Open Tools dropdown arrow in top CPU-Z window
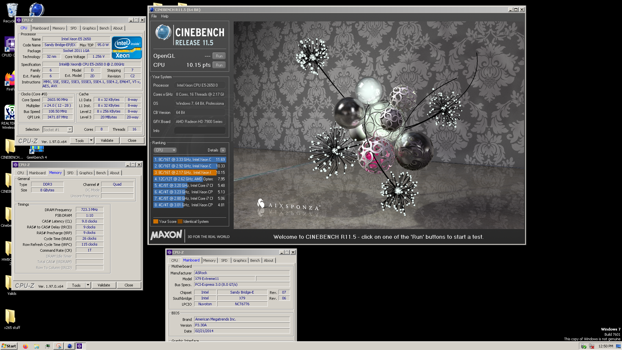622x350 pixels. [91, 141]
